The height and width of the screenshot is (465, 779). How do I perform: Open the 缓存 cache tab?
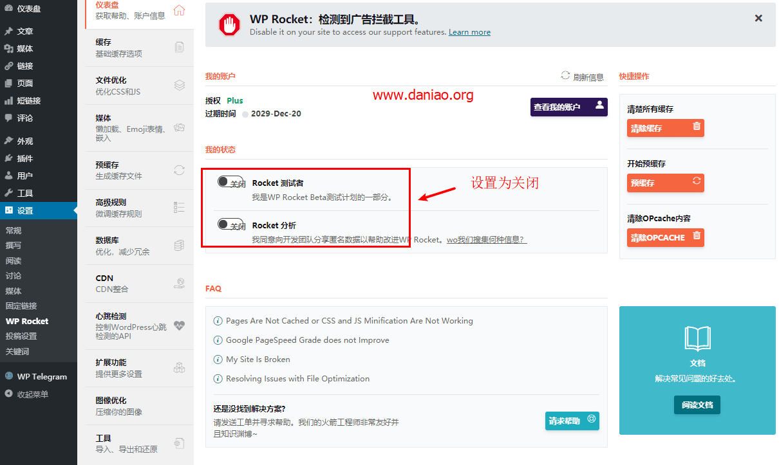coord(139,48)
